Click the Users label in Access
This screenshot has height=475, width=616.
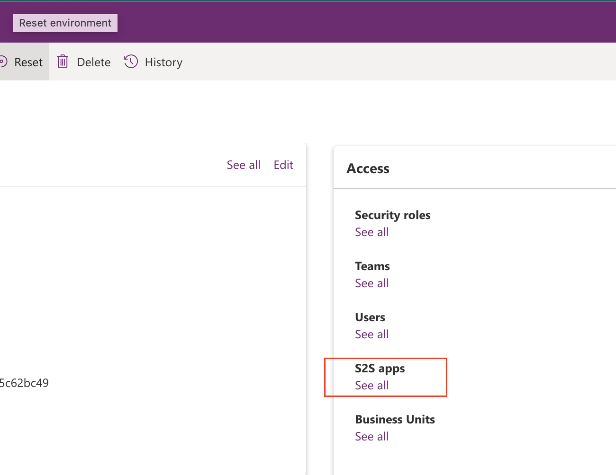[x=370, y=317]
